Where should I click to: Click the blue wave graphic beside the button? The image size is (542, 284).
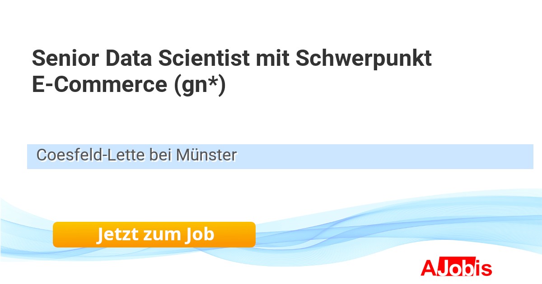click(361, 230)
